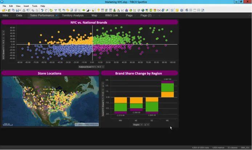
Task: Insert a Cross Table visualization
Action: tap(106, 10)
